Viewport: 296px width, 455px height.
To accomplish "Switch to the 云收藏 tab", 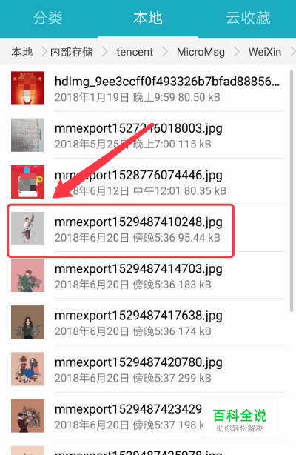I will [x=248, y=18].
